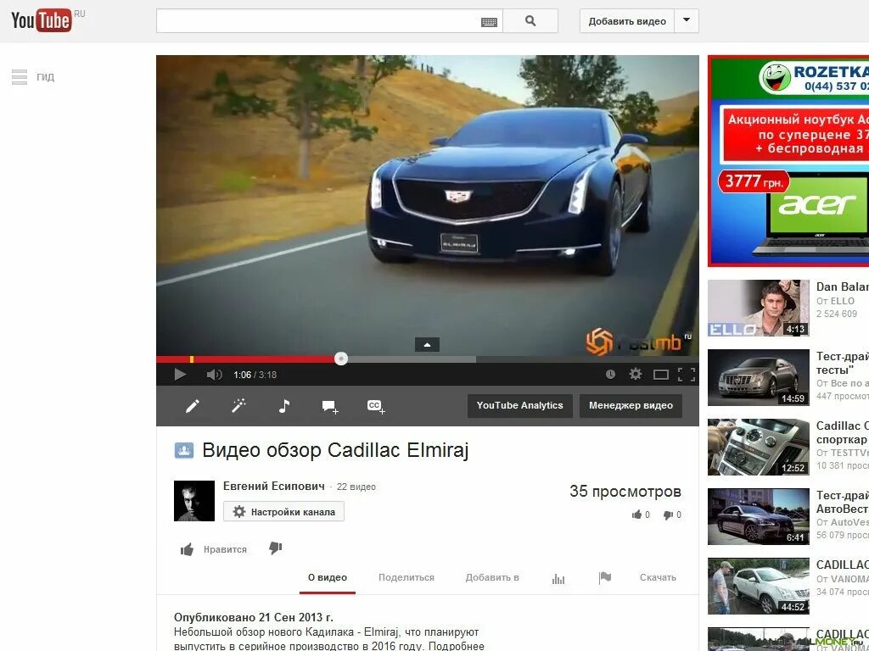869x651 pixels.
Task: Click the yellow marker on the timeline
Action: (192, 359)
